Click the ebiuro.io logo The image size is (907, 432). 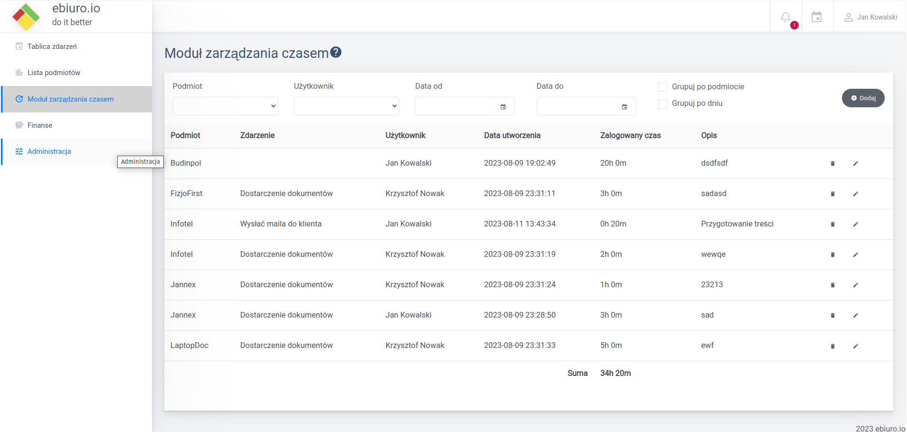[26, 16]
